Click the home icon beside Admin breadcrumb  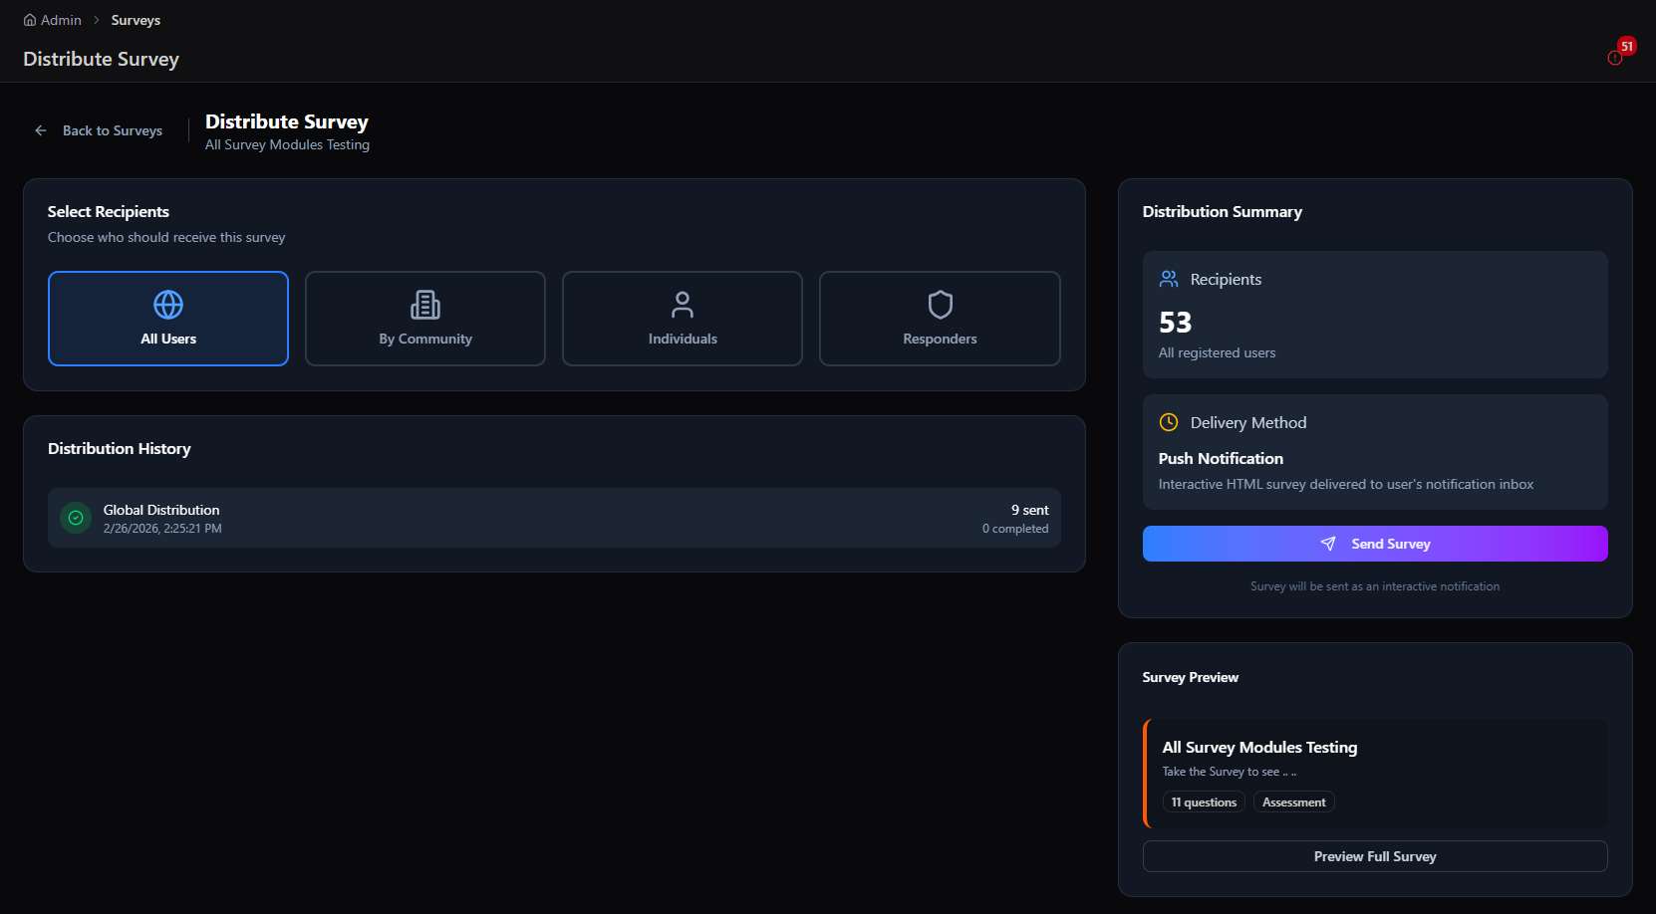[x=30, y=20]
